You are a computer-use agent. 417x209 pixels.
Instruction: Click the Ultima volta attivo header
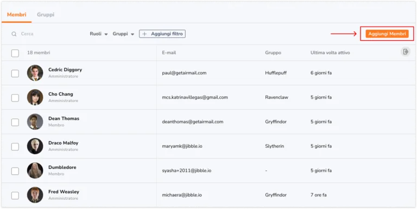point(330,53)
